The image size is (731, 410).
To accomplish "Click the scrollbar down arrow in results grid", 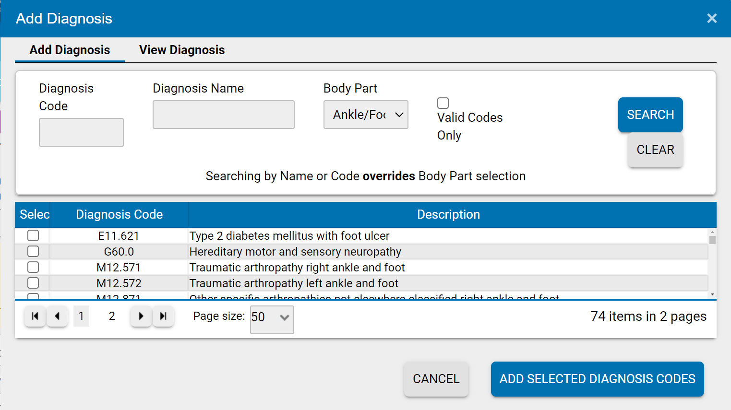I will (x=711, y=294).
